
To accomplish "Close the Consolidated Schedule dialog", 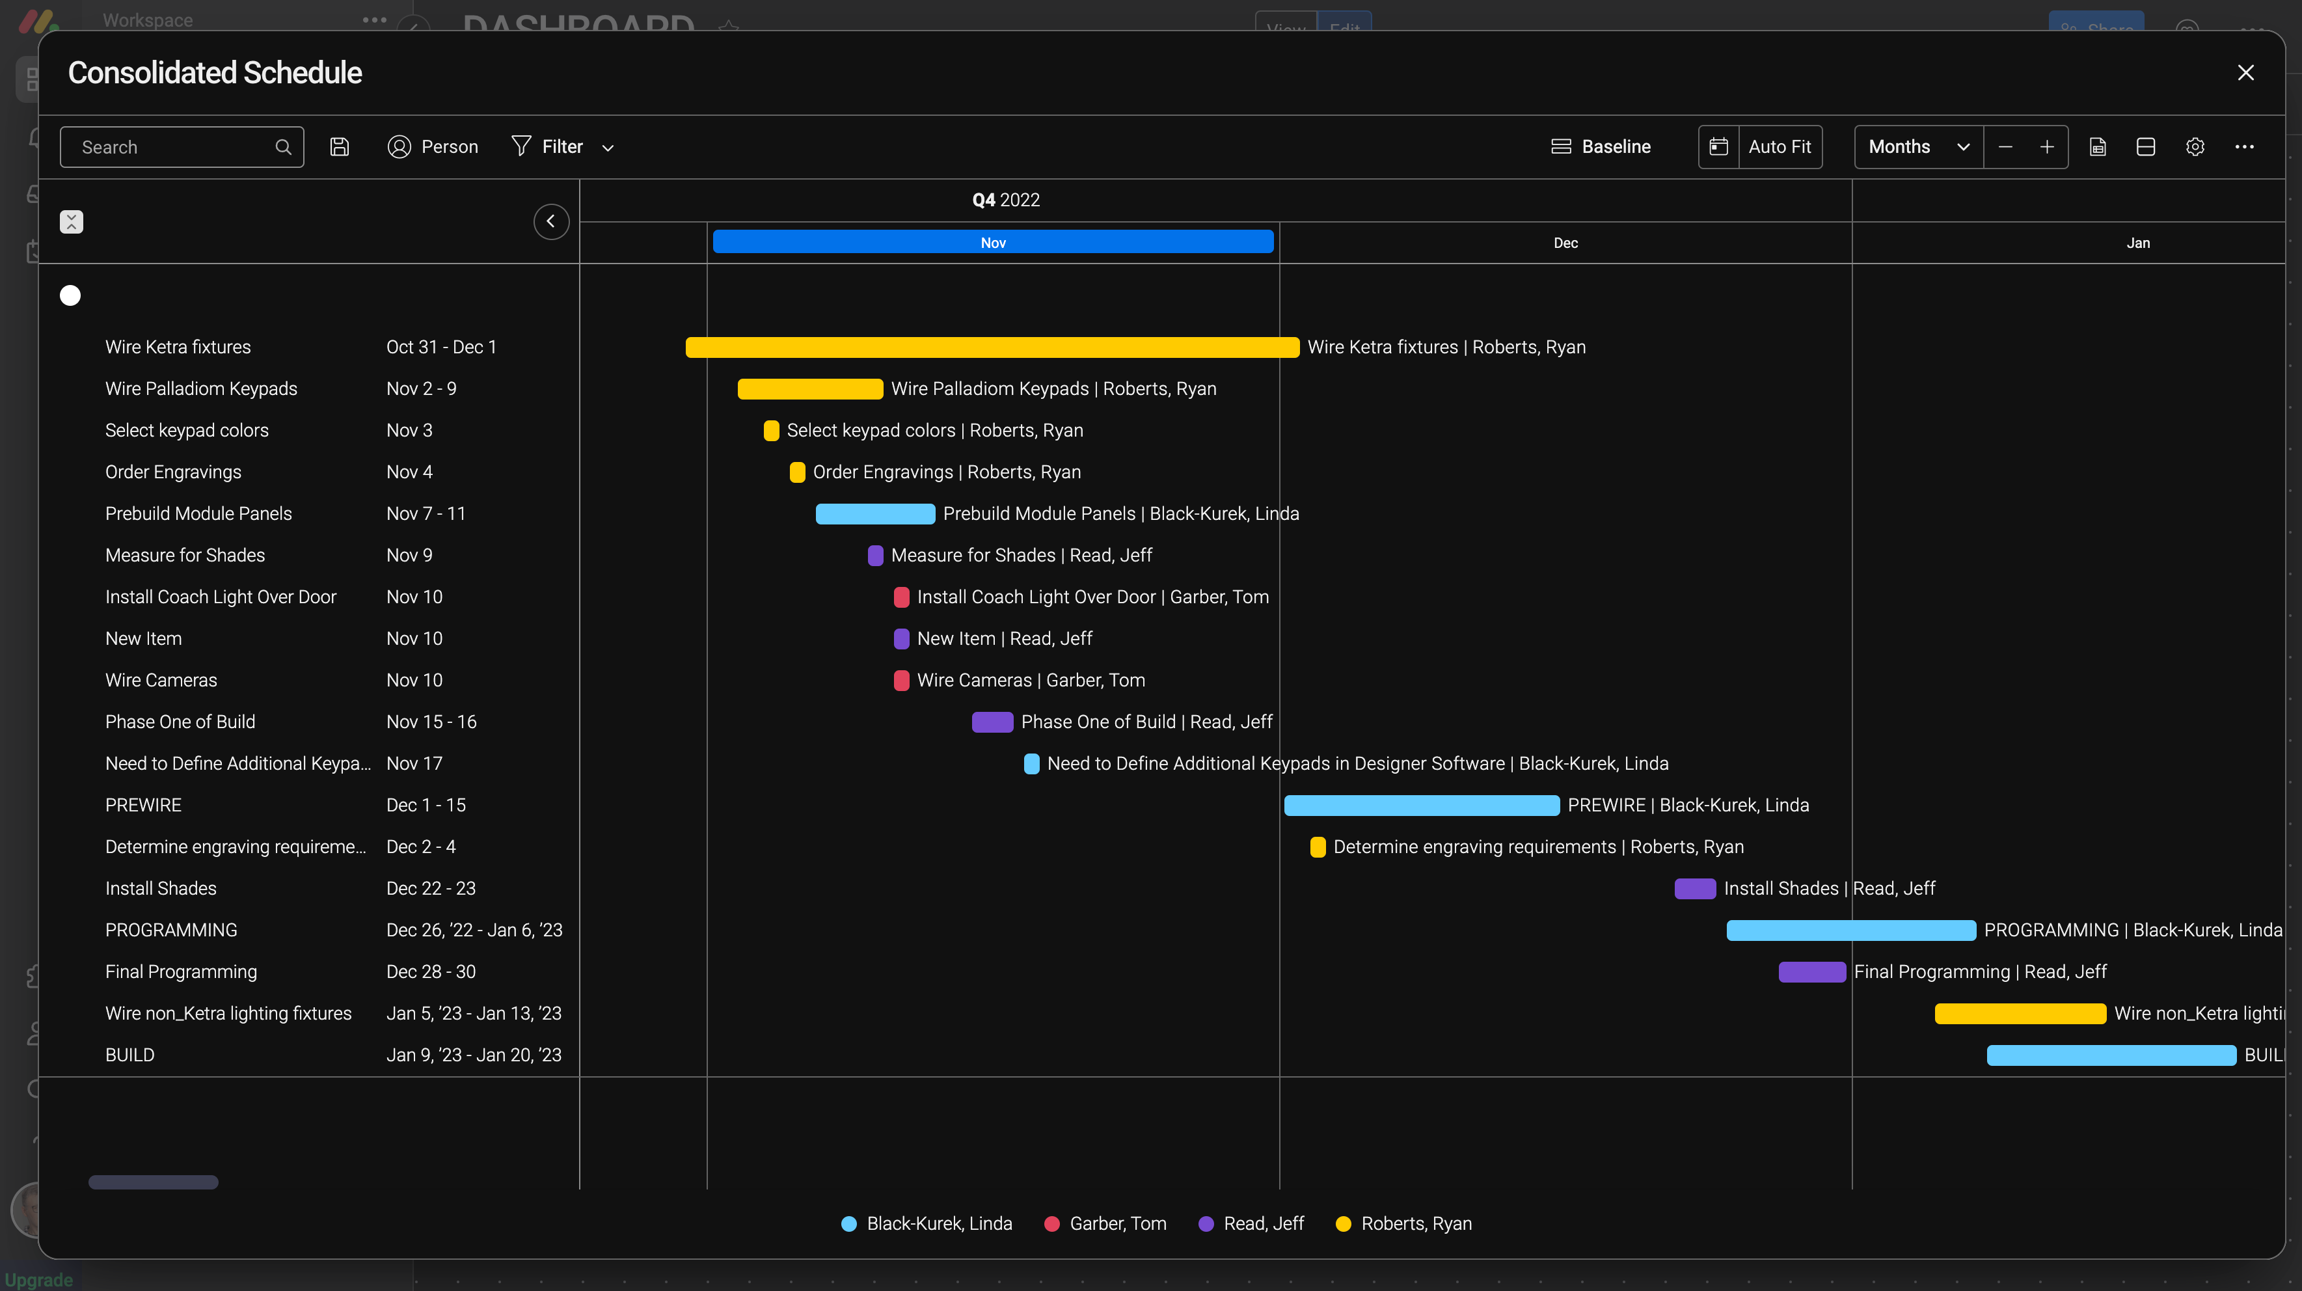I will (x=2245, y=72).
